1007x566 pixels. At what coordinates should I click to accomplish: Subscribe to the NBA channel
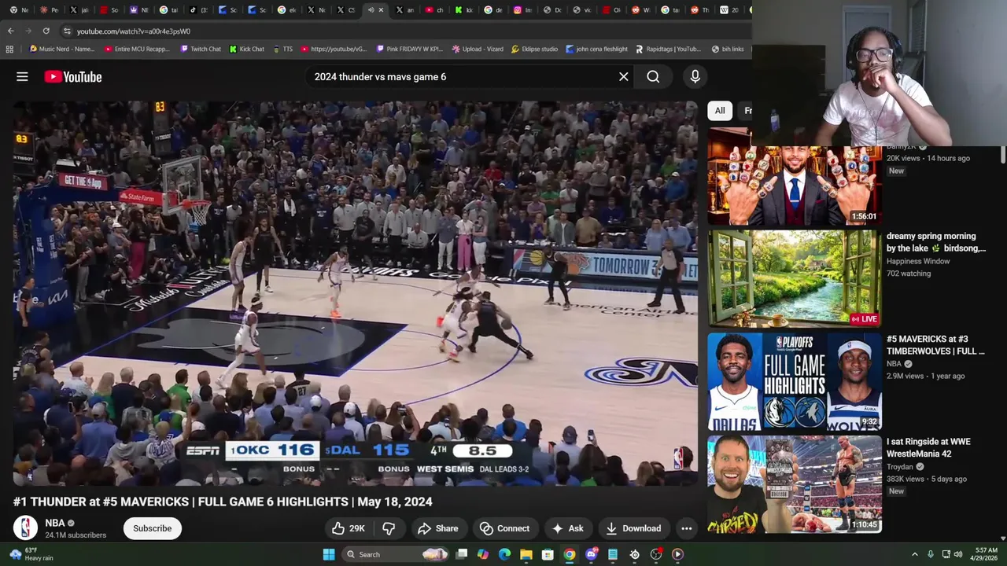[152, 528]
